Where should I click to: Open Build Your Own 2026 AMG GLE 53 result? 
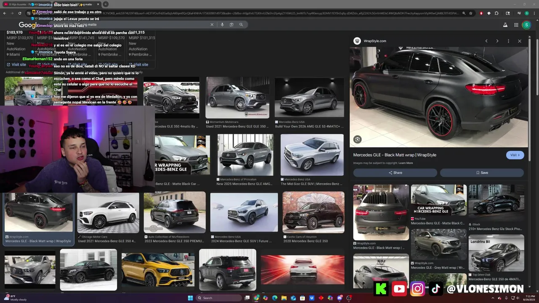coord(309,102)
